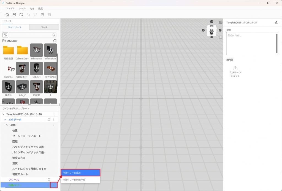Image resolution: width=282 pixels, height=191 pixels.
Task: Click the view cube's top arrow
Action: click(211, 21)
